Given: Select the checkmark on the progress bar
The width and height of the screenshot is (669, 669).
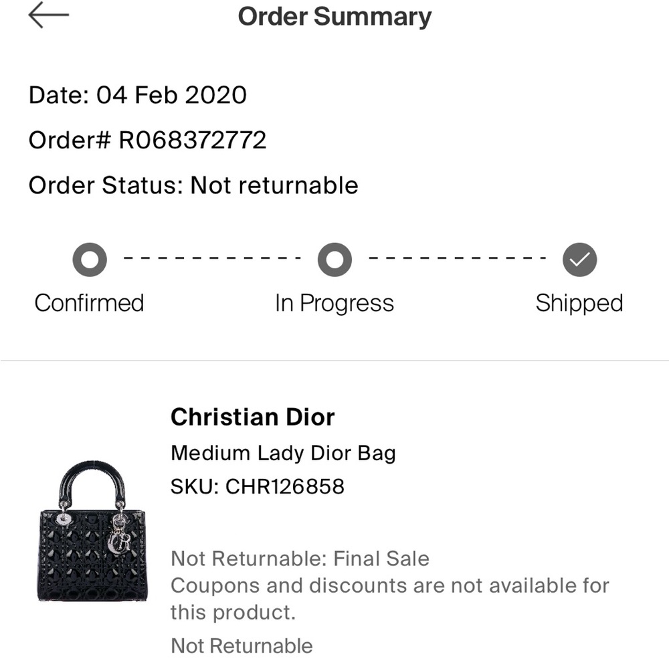Looking at the screenshot, I should click(579, 260).
